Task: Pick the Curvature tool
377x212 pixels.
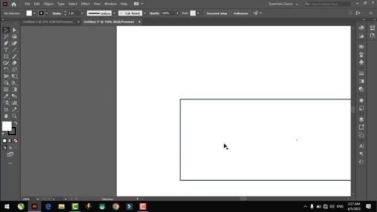Action: 14,43
